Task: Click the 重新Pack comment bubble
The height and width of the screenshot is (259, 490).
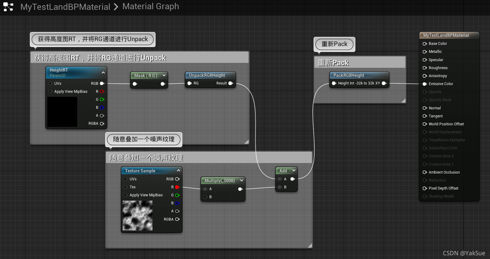Action: click(x=334, y=44)
